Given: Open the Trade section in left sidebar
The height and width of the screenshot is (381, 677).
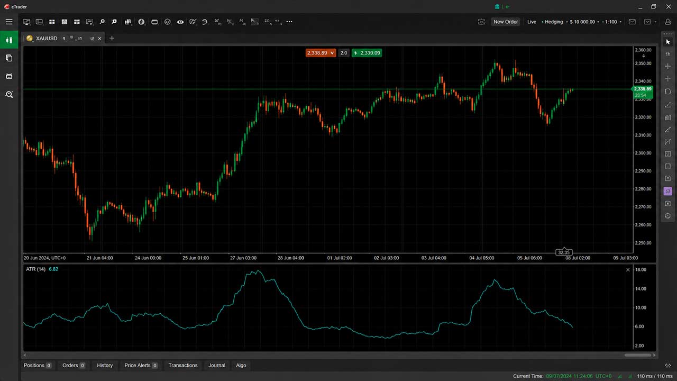Looking at the screenshot, I should [9, 40].
